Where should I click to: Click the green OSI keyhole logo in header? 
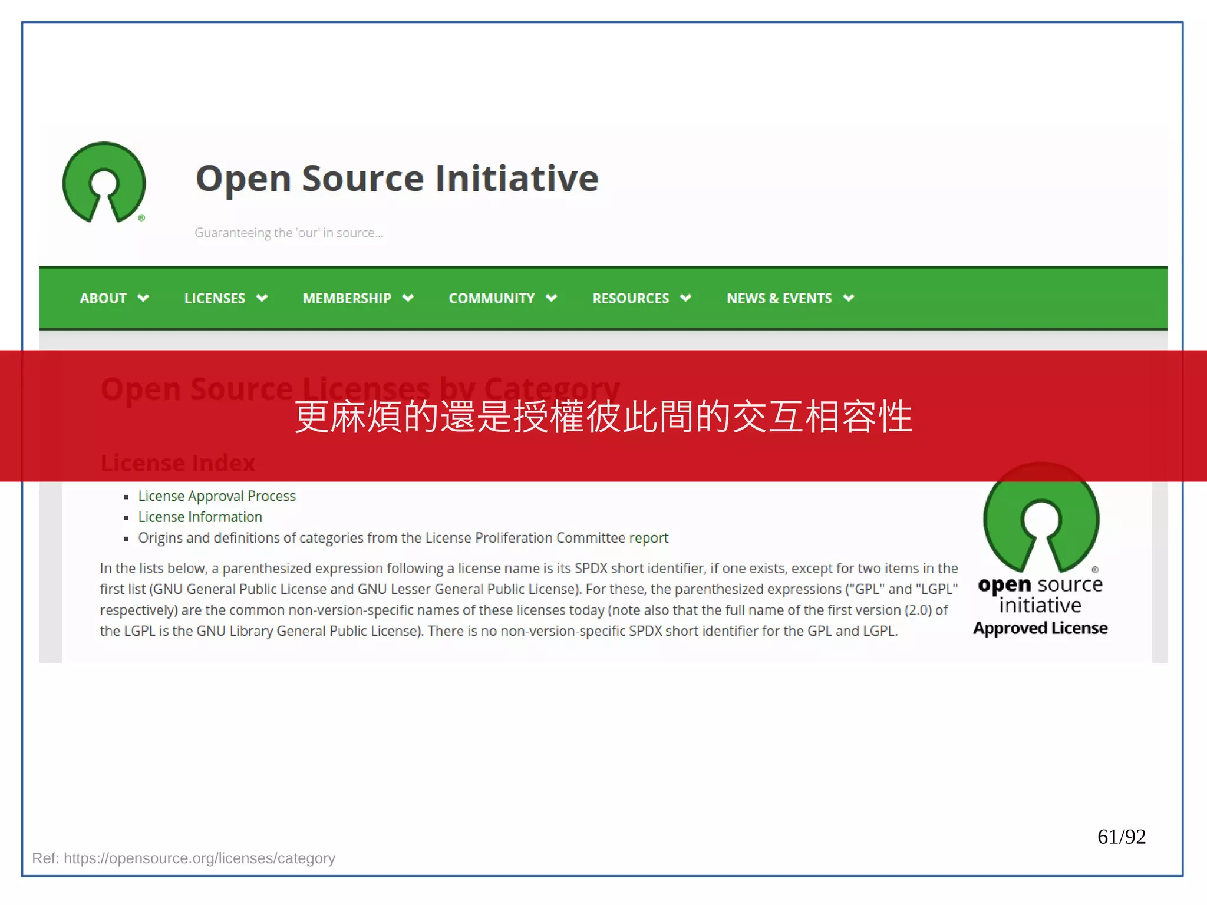point(104,182)
